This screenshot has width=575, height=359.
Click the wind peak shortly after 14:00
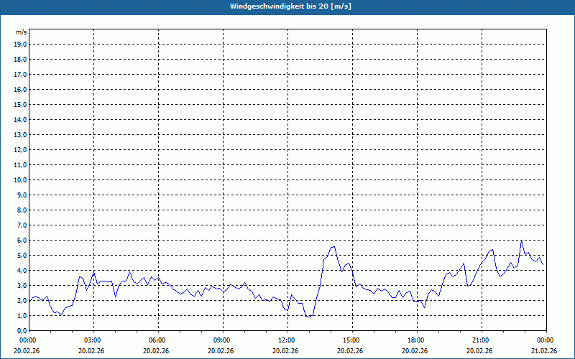point(333,246)
